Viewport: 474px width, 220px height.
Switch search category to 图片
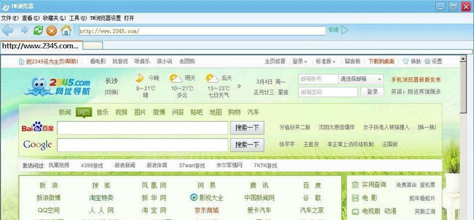(140, 113)
